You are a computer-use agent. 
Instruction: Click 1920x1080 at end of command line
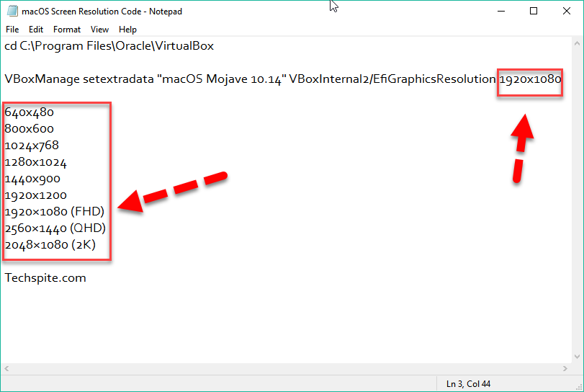530,79
